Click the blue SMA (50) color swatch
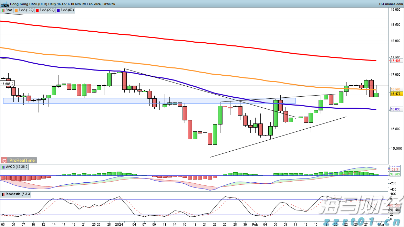This screenshot has width=404, height=227. [x=59, y=10]
